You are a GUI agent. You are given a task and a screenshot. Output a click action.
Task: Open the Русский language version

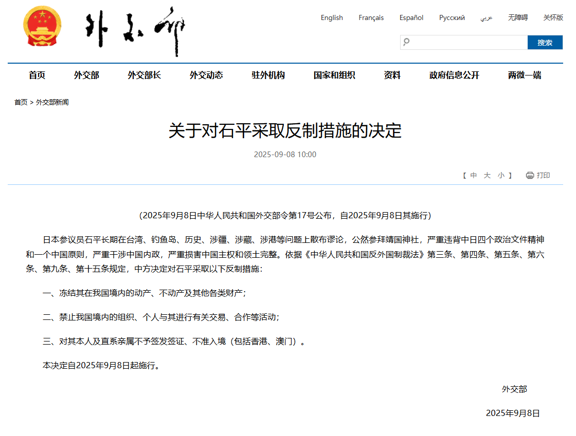(x=452, y=17)
